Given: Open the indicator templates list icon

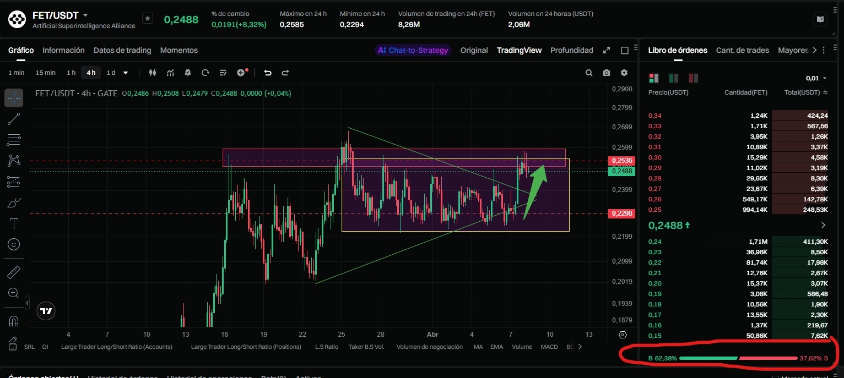Looking at the screenshot, I should (223, 73).
